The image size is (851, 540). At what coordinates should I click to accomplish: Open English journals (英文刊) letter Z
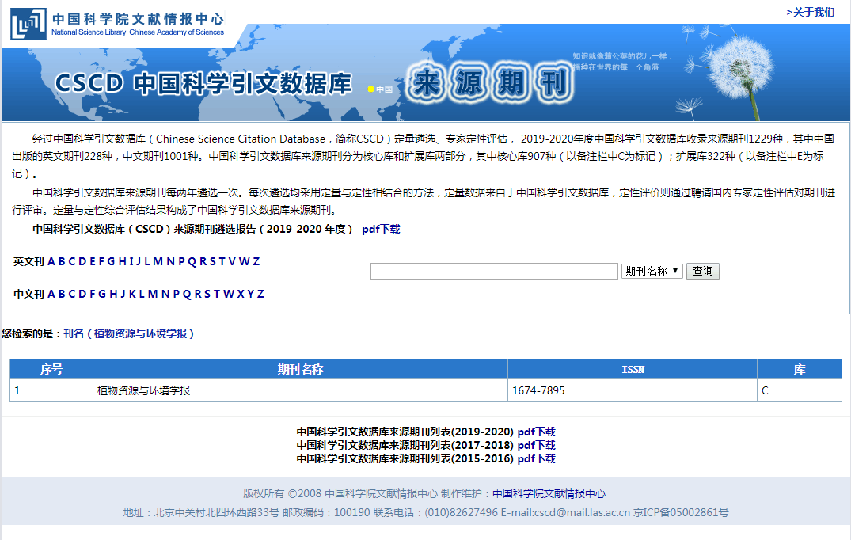pos(256,261)
